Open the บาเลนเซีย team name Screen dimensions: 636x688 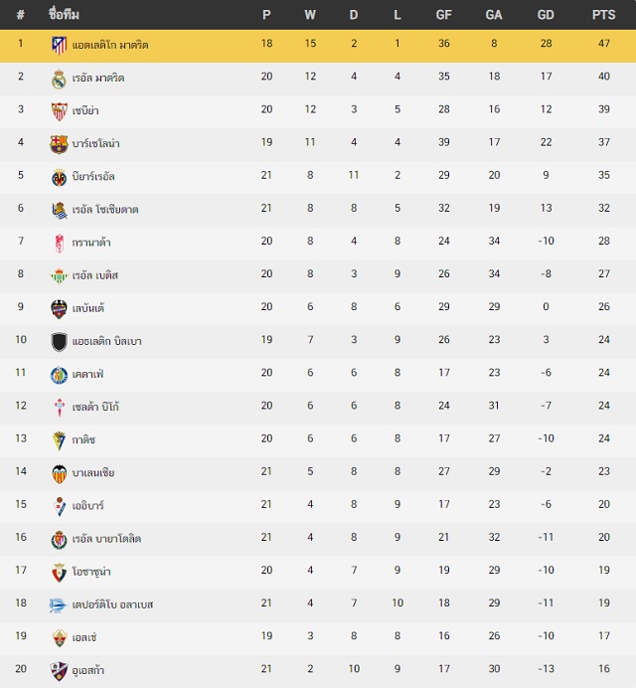93,472
